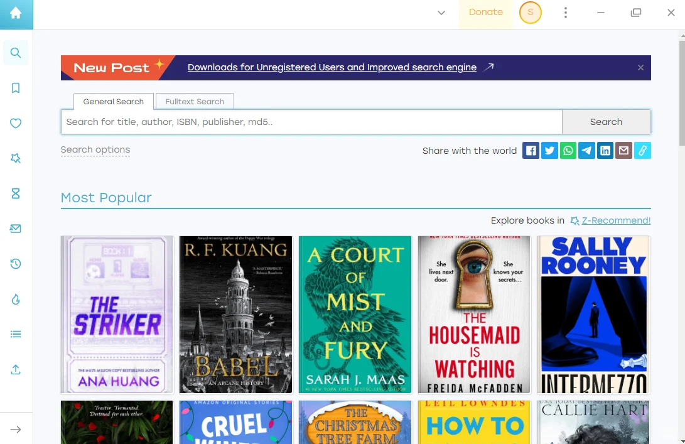The height and width of the screenshot is (444, 685).
Task: Expand Search options
Action: tap(95, 150)
